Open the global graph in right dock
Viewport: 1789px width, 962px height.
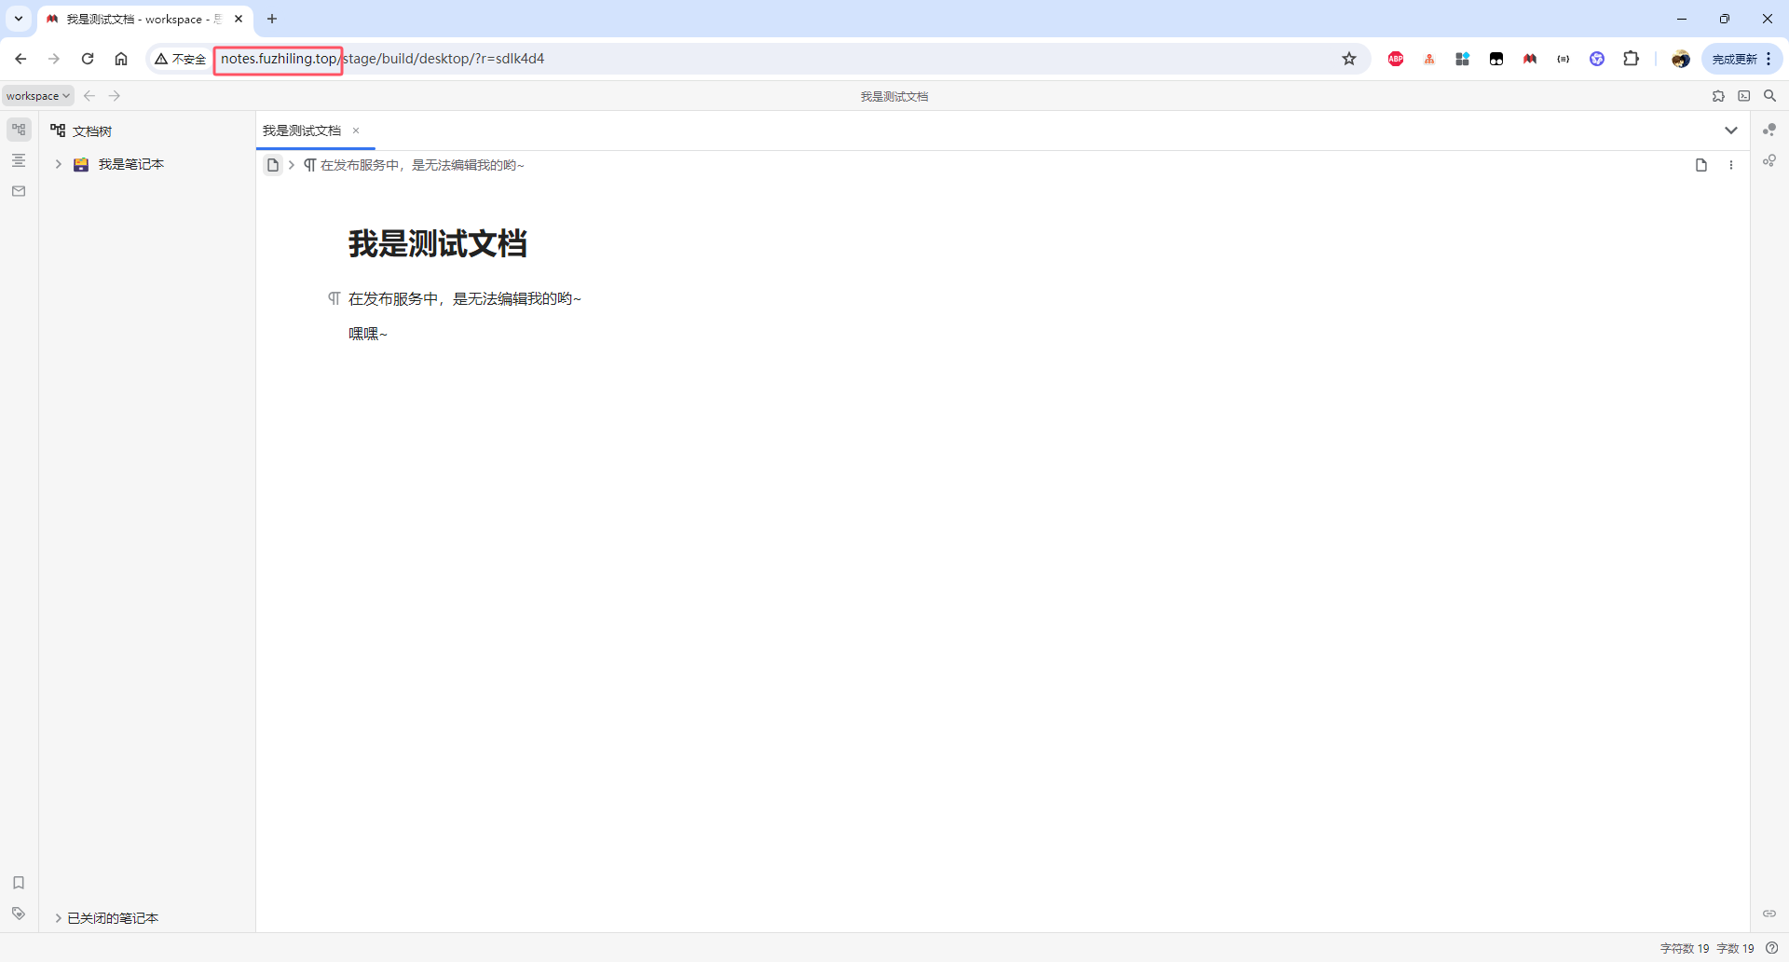(x=1769, y=161)
